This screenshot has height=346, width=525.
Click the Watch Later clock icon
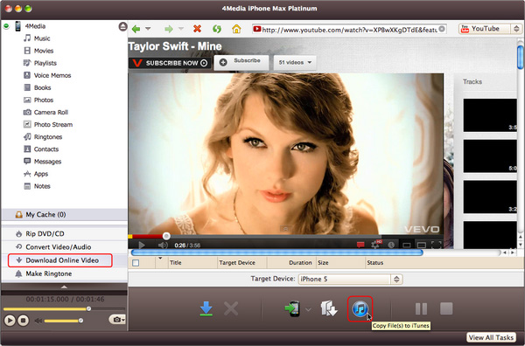point(391,245)
